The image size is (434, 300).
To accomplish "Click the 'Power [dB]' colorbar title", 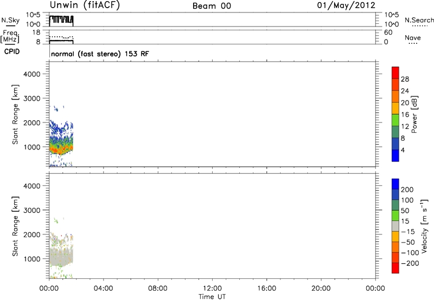I will (x=414, y=114).
